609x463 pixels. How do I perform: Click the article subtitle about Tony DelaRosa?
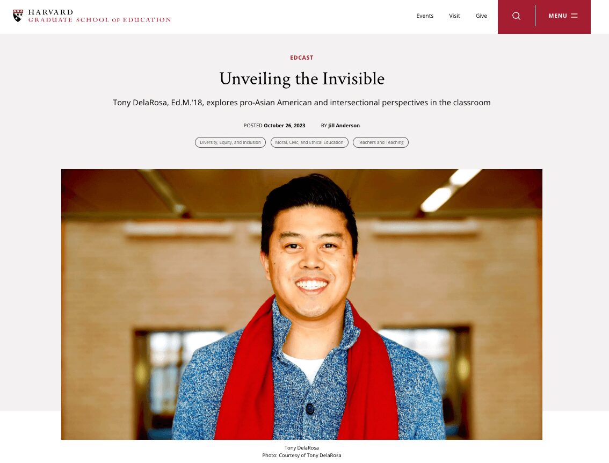click(302, 103)
